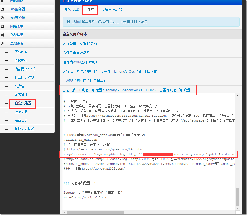This screenshot has width=247, height=215.
Task: Click the list icon beside 网络流量
Action: pos(2,26)
